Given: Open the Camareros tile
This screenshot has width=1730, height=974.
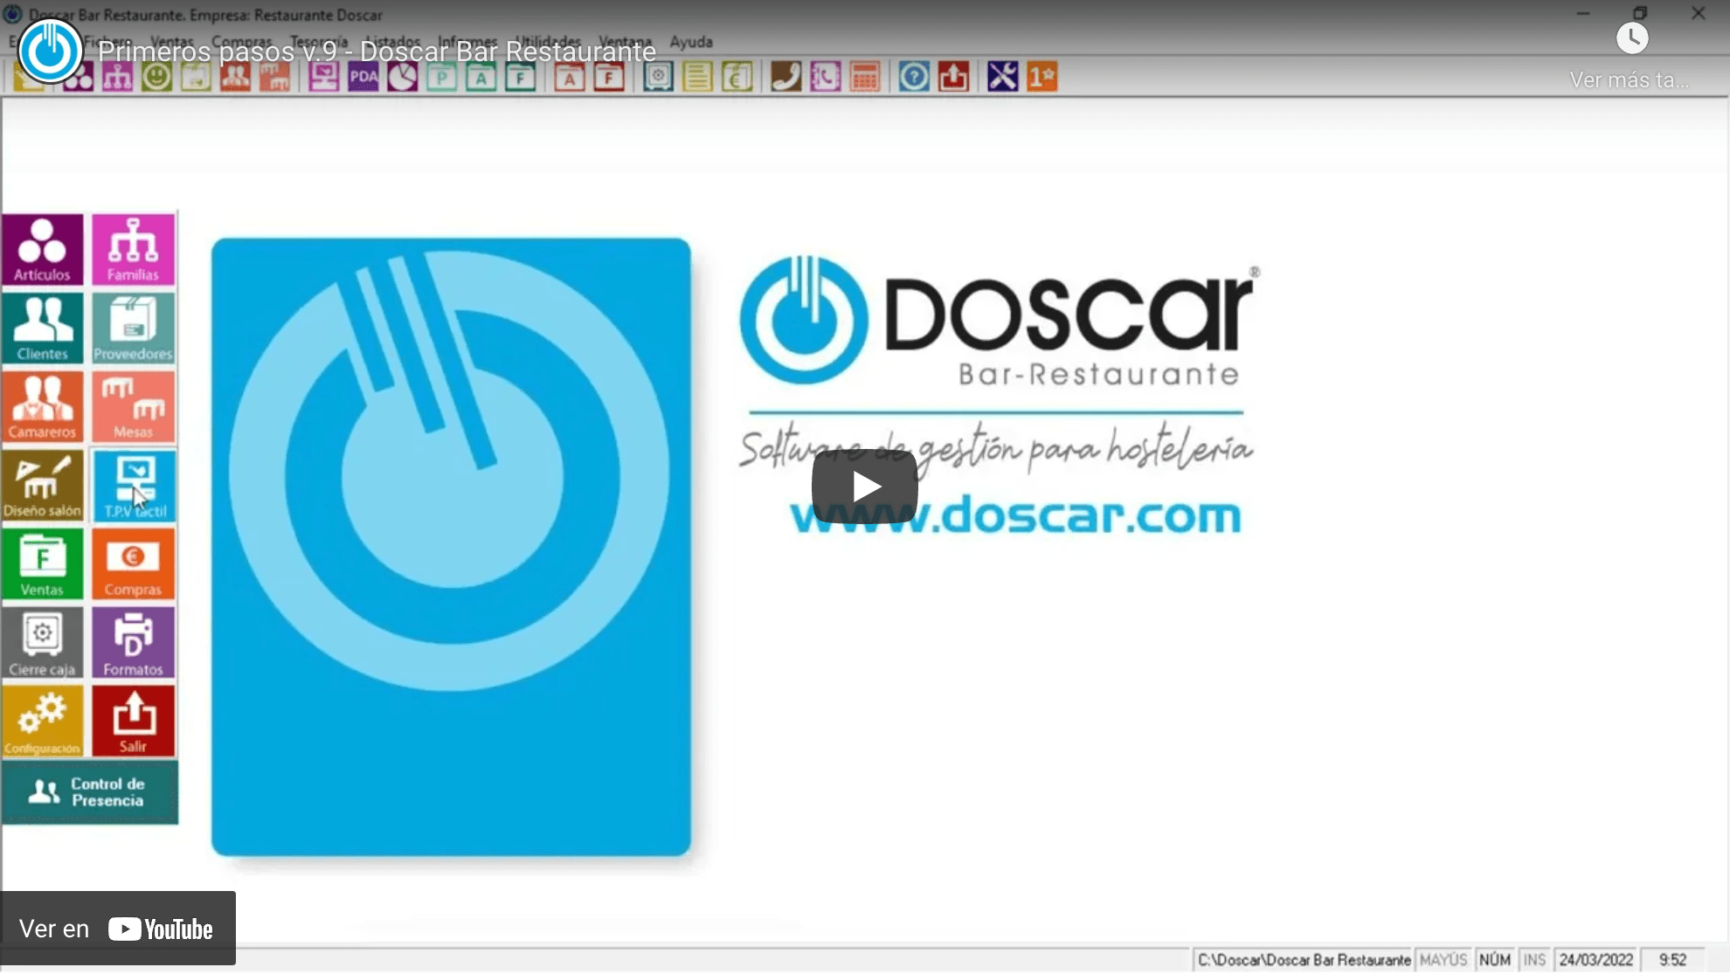Looking at the screenshot, I should (42, 407).
